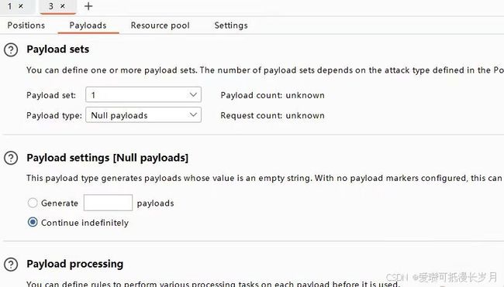Close Intruder tab 3

pos(63,6)
